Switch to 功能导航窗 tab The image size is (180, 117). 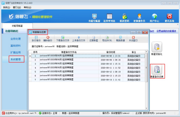17,26
